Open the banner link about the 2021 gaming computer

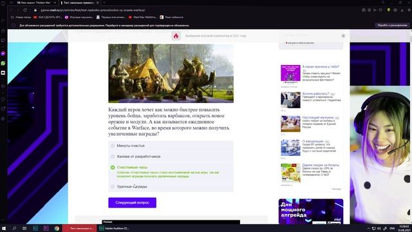(216, 36)
